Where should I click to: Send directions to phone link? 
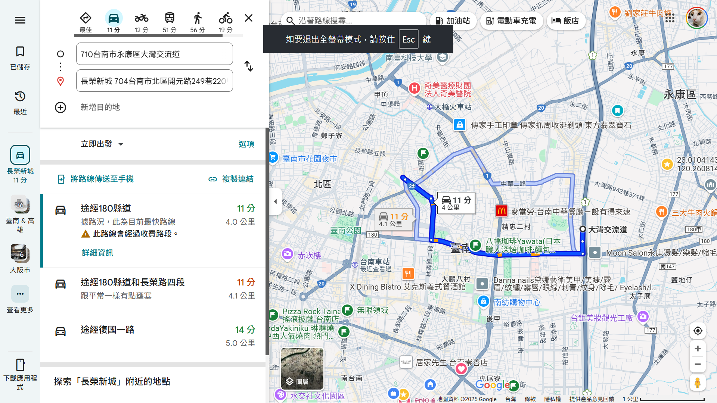pyautogui.click(x=96, y=179)
